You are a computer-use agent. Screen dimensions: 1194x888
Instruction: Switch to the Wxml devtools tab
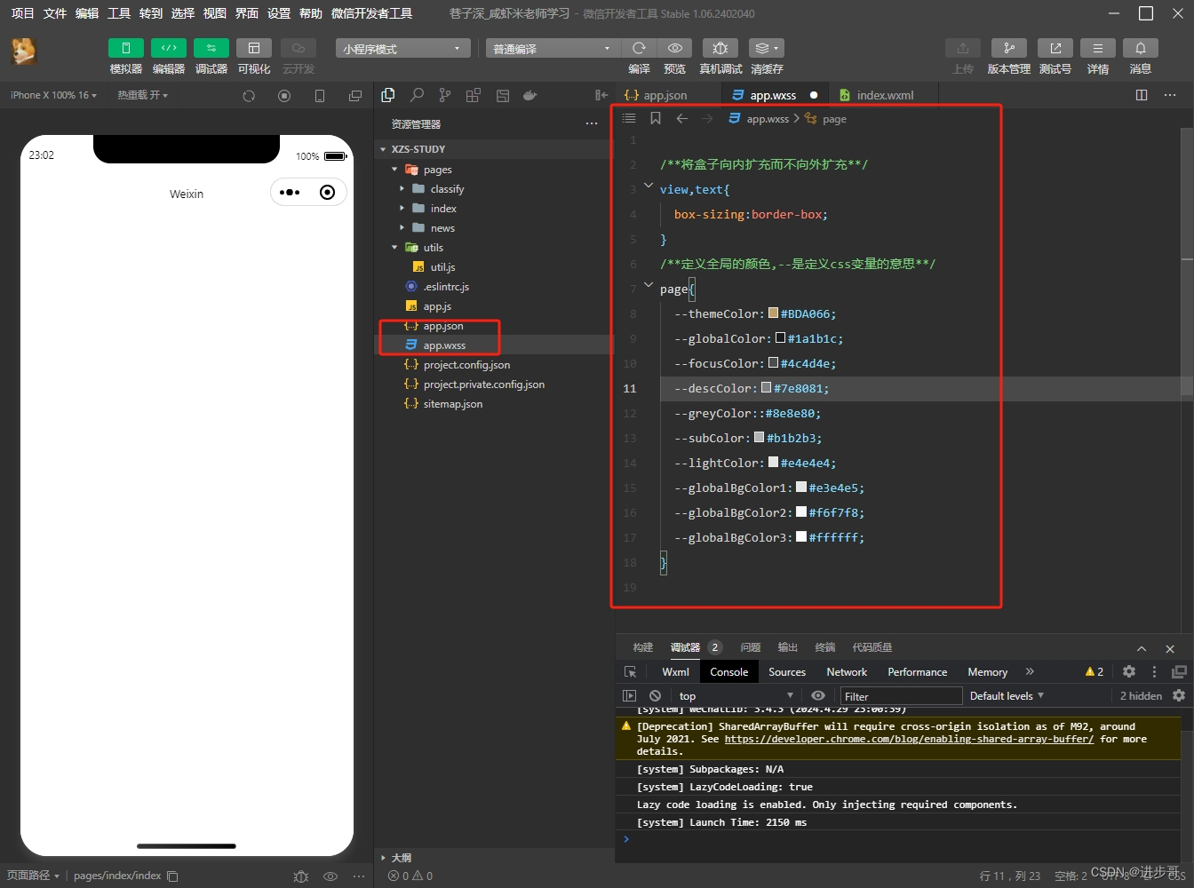675,672
